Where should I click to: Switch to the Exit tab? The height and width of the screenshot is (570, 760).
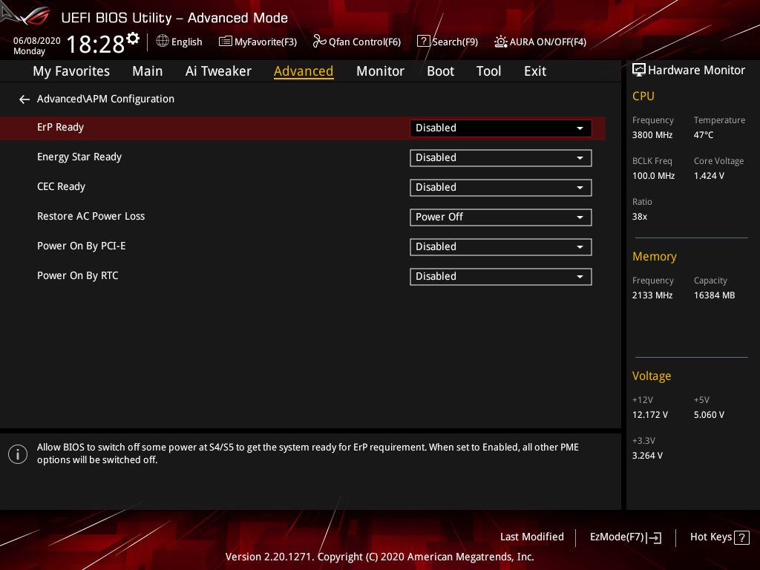click(535, 71)
